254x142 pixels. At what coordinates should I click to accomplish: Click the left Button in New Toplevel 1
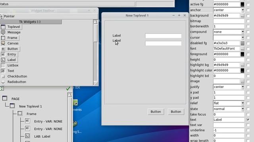(156, 112)
